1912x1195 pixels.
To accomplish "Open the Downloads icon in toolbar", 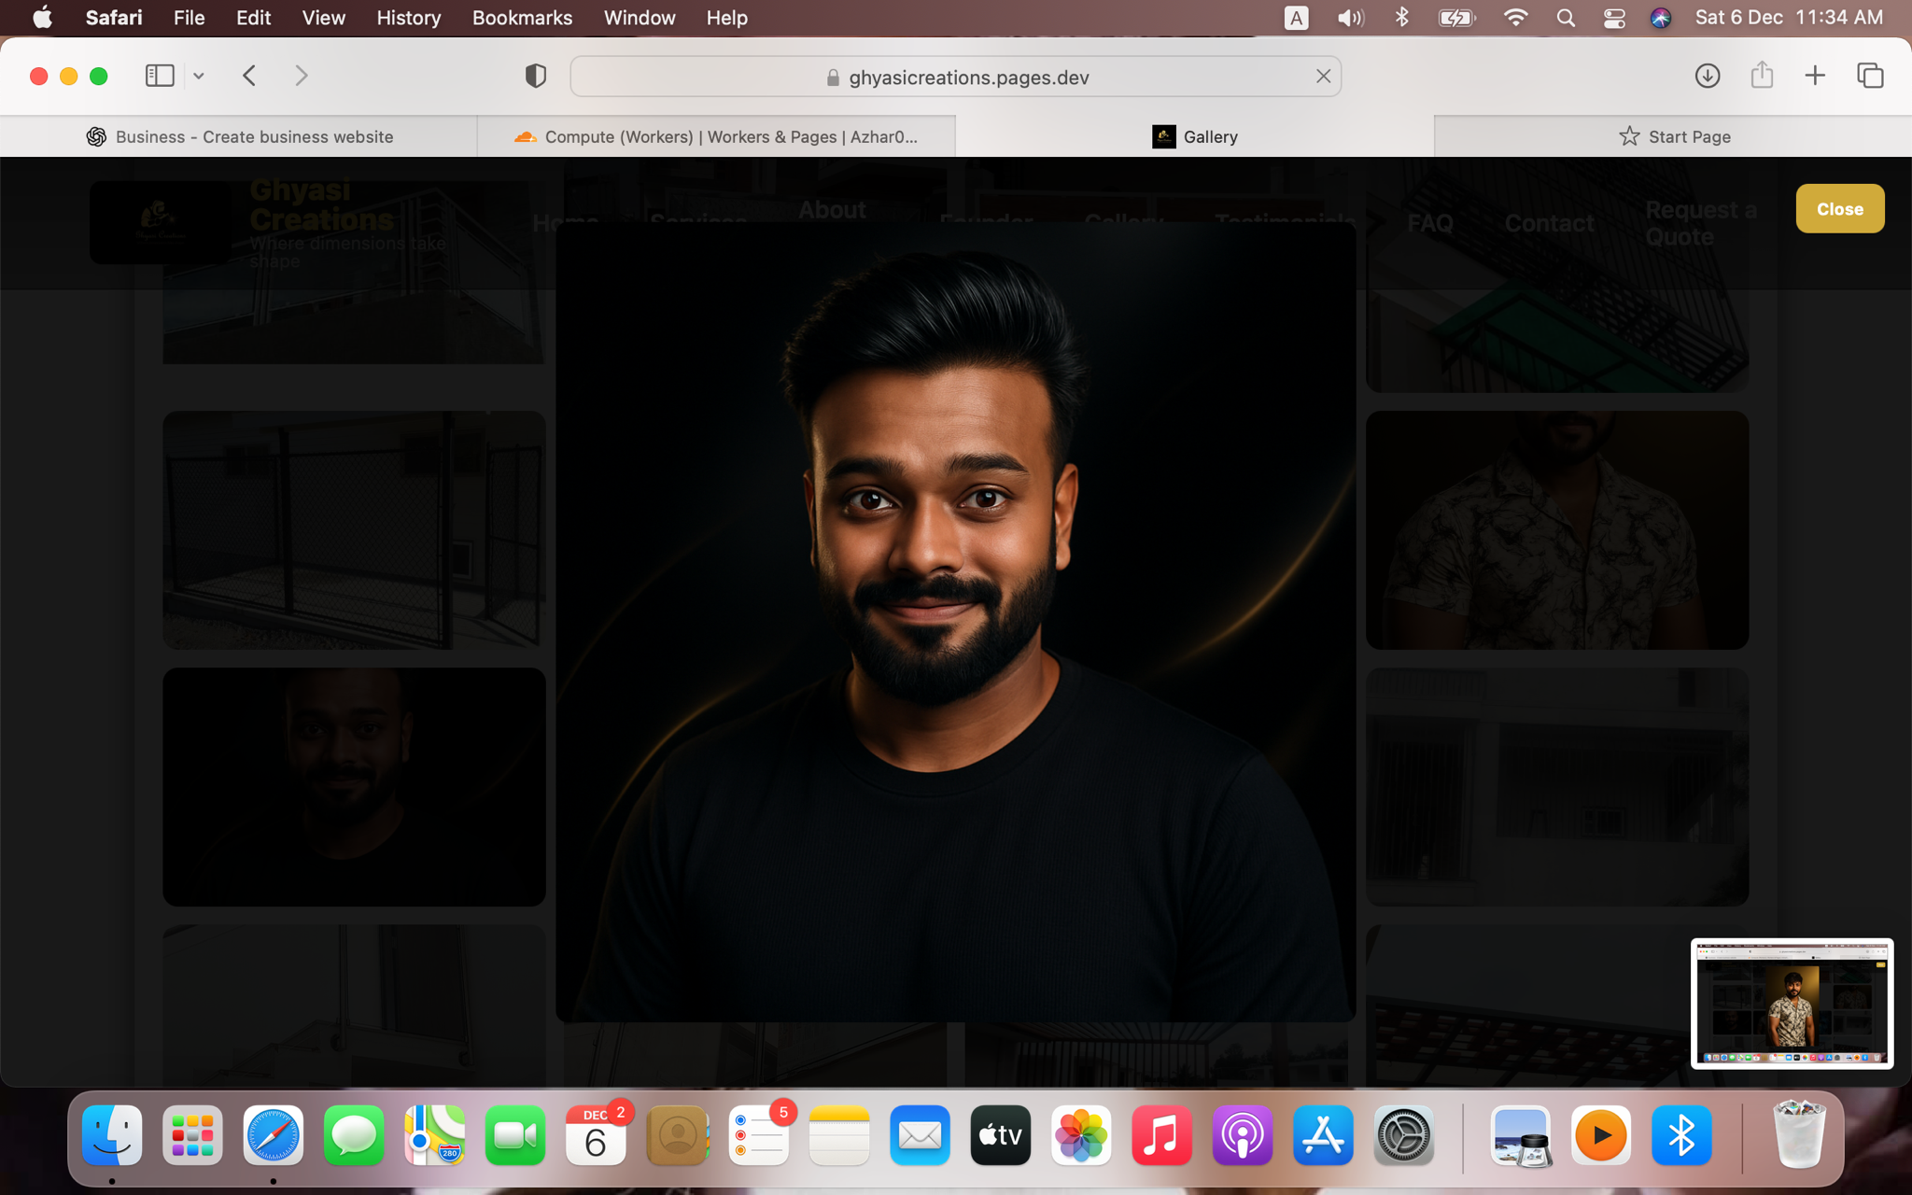I will pos(1708,76).
